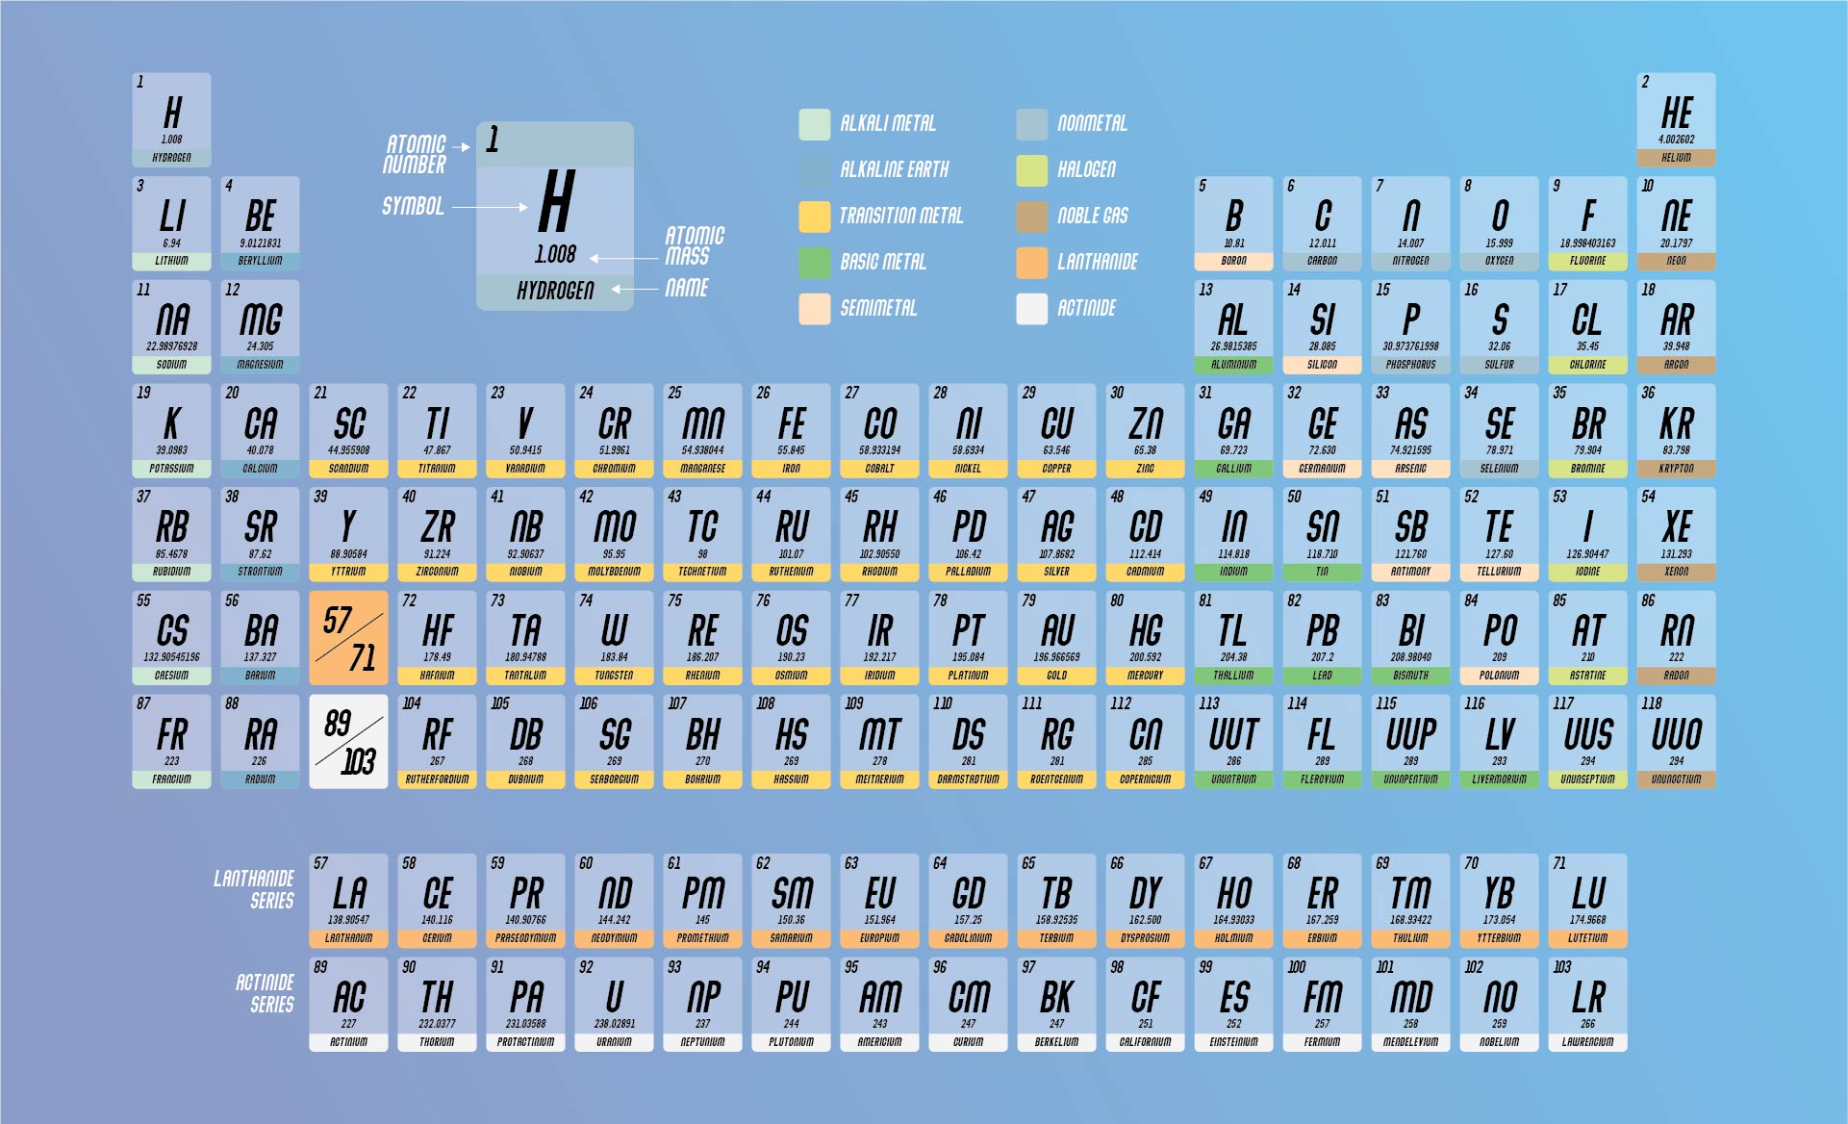Click the Alkaline Earth legend swatch

tap(815, 170)
